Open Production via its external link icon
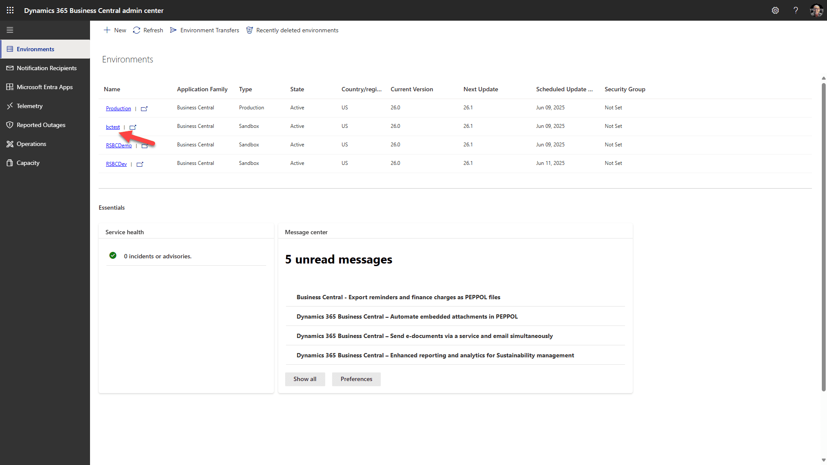 (x=145, y=108)
